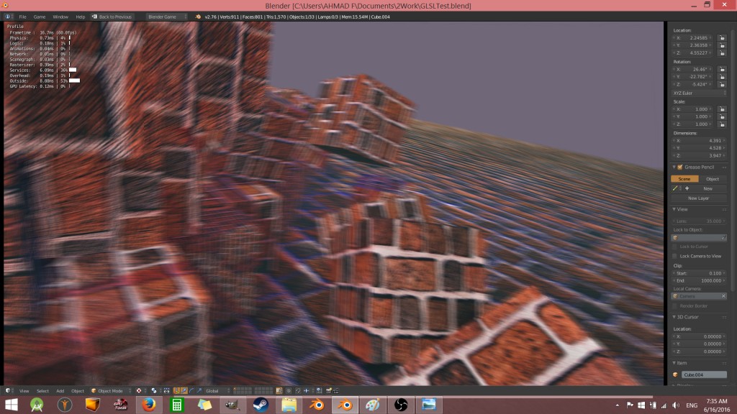The height and width of the screenshot is (414, 737).
Task: Click the pencil icon in Grease Pencil panel
Action: (674, 187)
